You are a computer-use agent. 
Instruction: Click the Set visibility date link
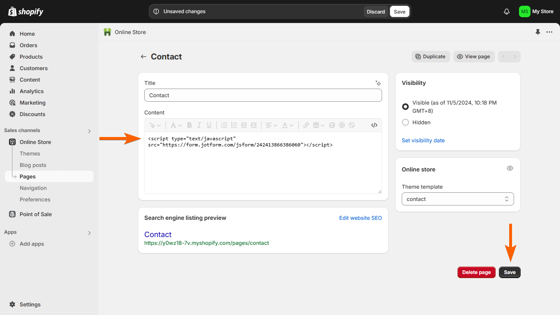tap(423, 140)
